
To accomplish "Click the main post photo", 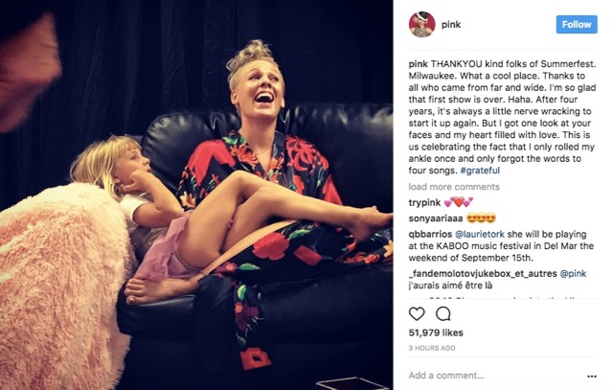I will (196, 195).
